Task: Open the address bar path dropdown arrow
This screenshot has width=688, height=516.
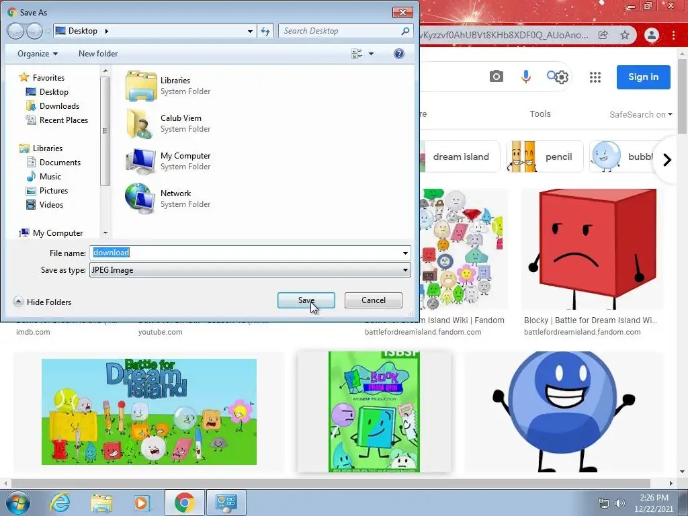Action: point(250,31)
